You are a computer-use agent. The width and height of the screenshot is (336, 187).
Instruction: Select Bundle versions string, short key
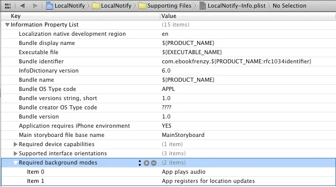click(x=58, y=98)
